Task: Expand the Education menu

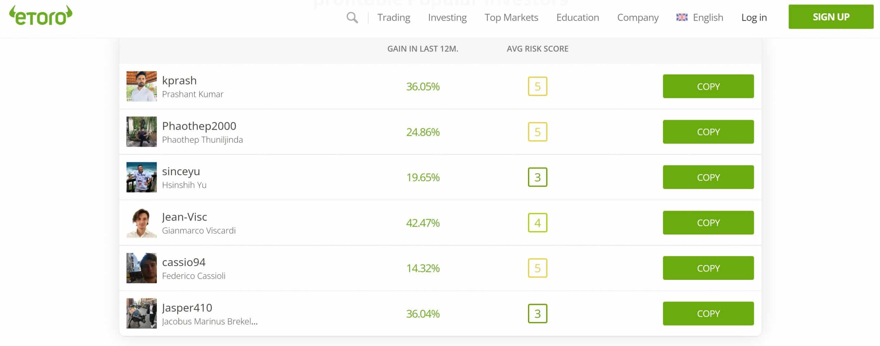Action: 577,17
